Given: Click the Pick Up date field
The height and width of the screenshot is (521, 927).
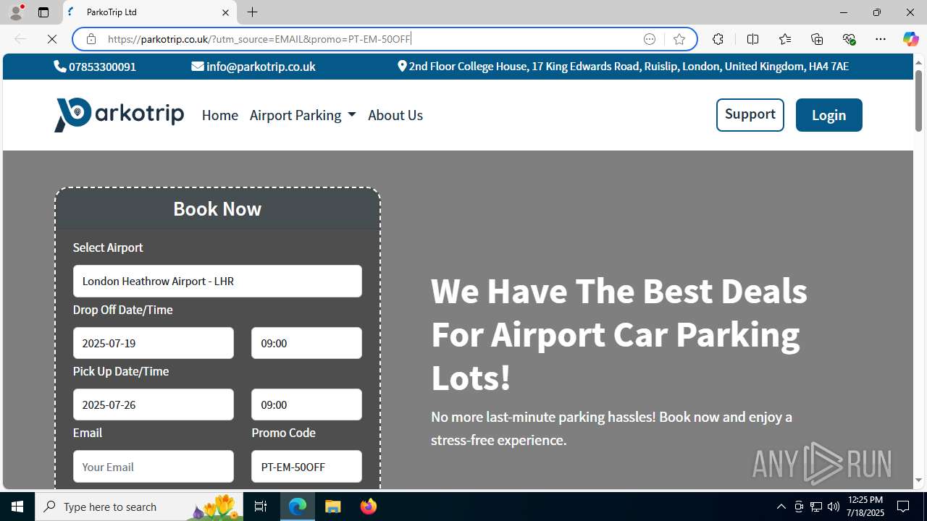Looking at the screenshot, I should pyautogui.click(x=154, y=404).
